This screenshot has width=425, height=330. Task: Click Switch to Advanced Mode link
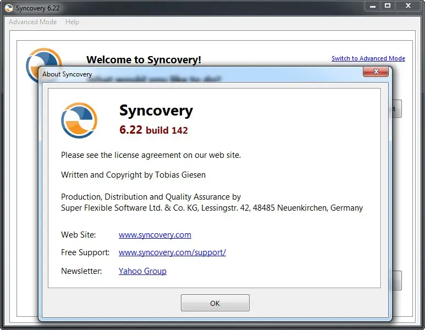(x=368, y=58)
